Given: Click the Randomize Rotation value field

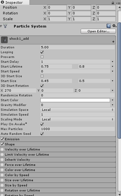Looking at the screenshot, I should pyautogui.click(x=77, y=95).
